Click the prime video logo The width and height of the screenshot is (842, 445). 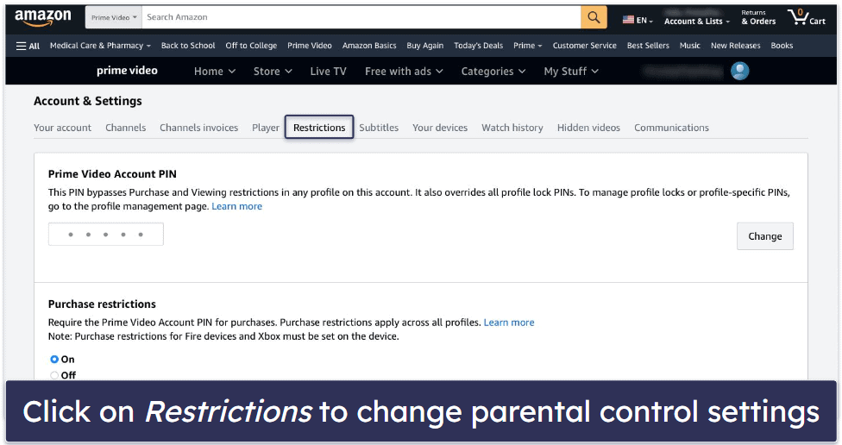pos(127,71)
